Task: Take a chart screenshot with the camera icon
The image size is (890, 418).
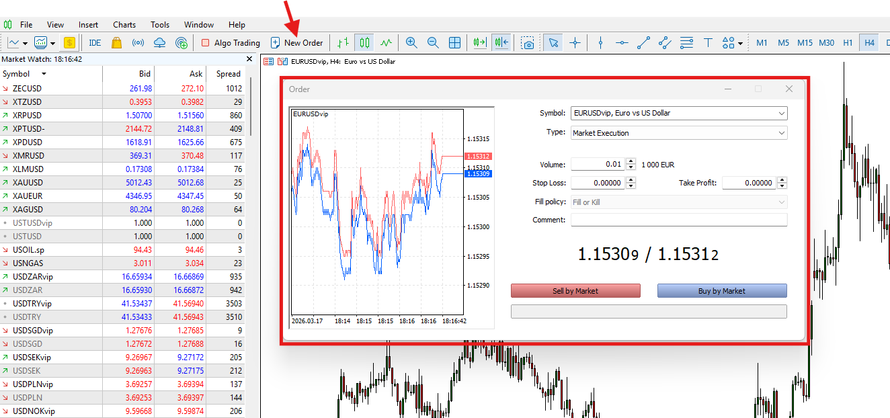Action: pyautogui.click(x=528, y=42)
